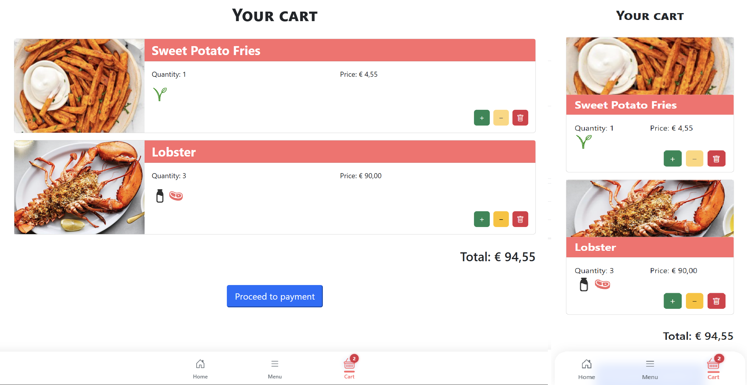Screen dimensions: 747x385
Task: Click Sweet Potato Fries image in mobile view
Action: tap(650, 66)
